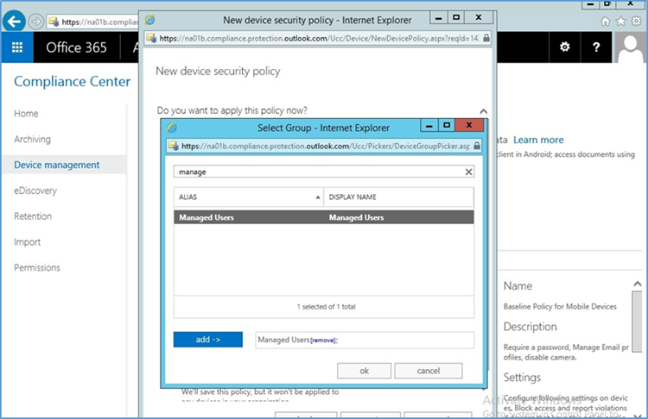The height and width of the screenshot is (419, 648).
Task: Click the New device security policy address bar
Action: [319, 38]
